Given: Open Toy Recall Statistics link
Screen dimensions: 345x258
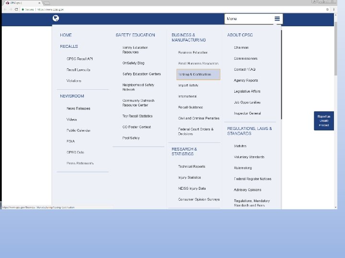Looking at the screenshot, I should click(x=138, y=116).
